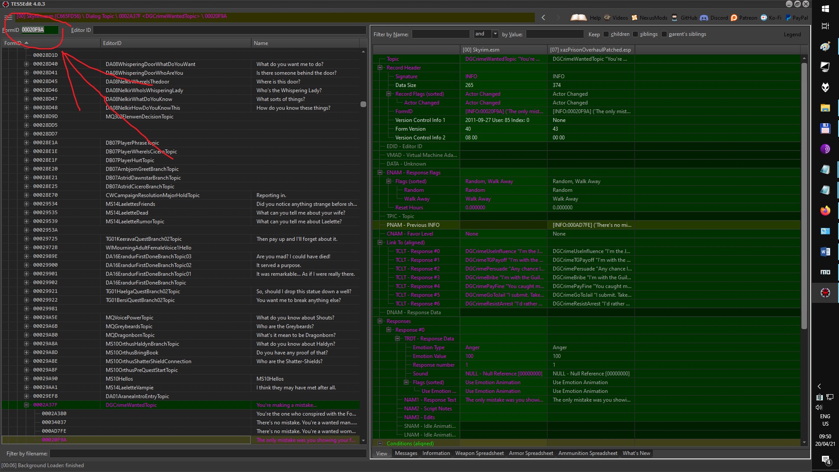Image resolution: width=839 pixels, height=472 pixels.
Task: Enable Keep siblings checkbox
Action: pyautogui.click(x=635, y=34)
